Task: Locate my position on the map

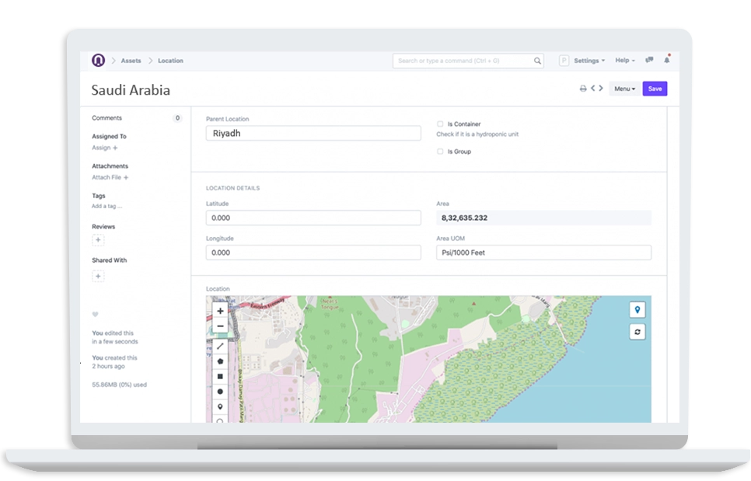Action: point(637,310)
